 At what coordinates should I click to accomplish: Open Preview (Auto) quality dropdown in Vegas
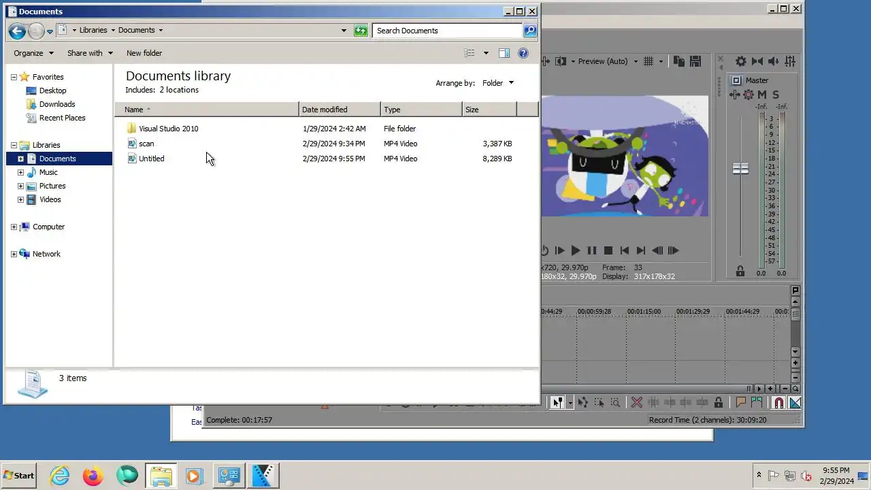tap(636, 61)
